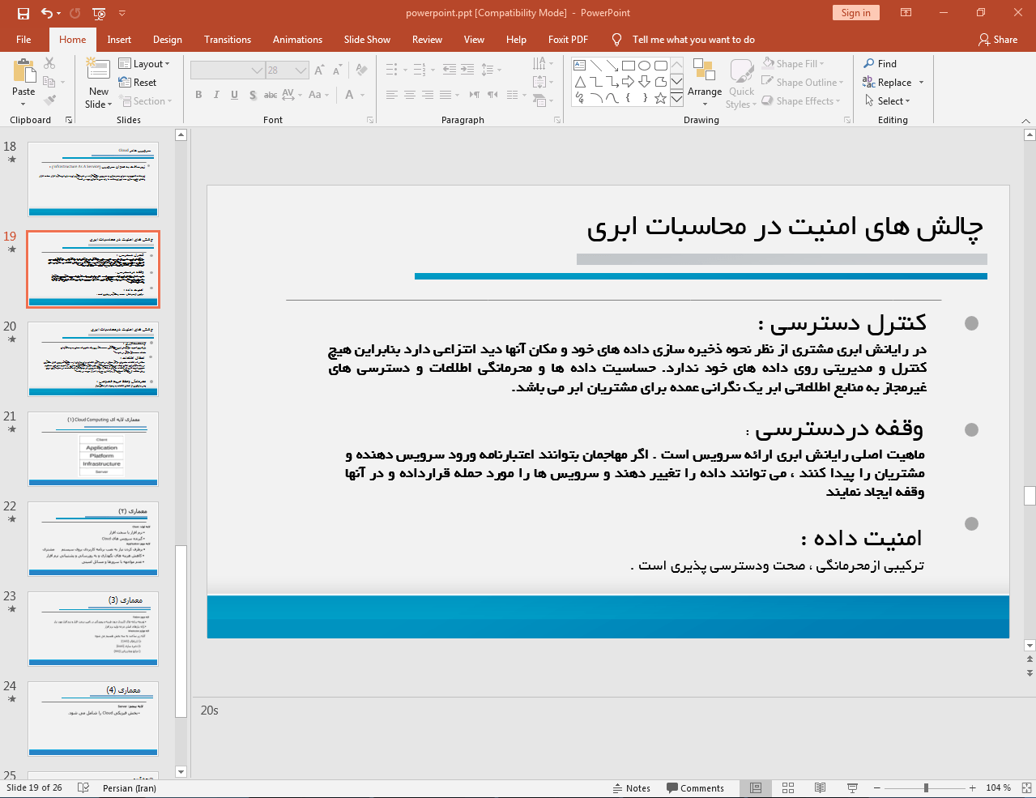Screen dimensions: 1036x798
Task: Toggle Bold formatting
Action: point(198,95)
